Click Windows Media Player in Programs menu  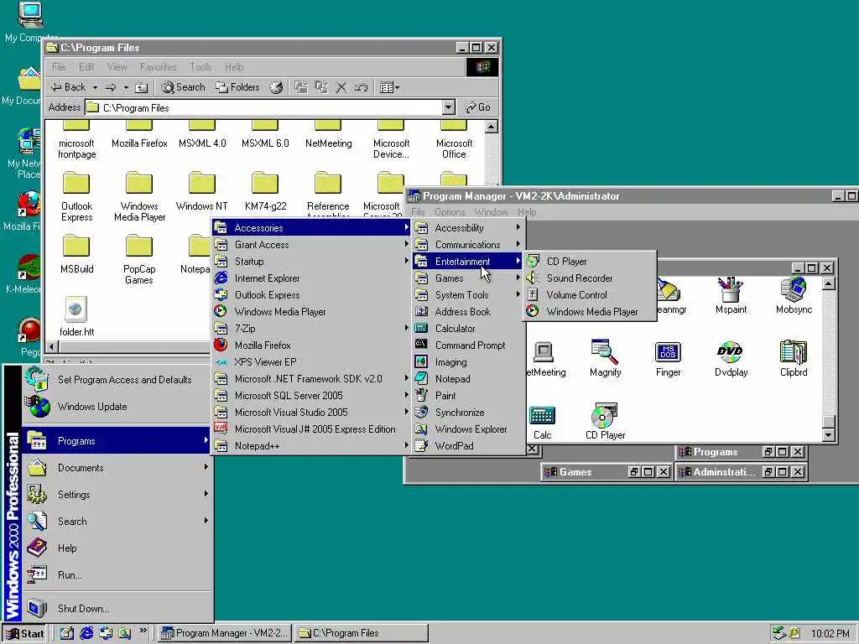pos(311,312)
